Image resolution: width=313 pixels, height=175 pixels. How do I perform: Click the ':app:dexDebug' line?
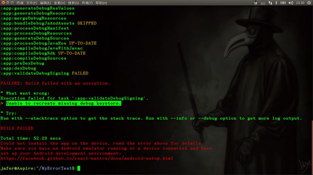coord(18,68)
